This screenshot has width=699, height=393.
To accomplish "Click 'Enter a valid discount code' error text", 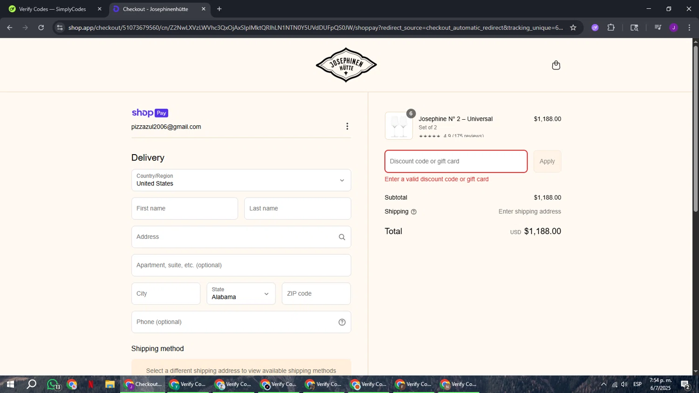I will click(437, 179).
